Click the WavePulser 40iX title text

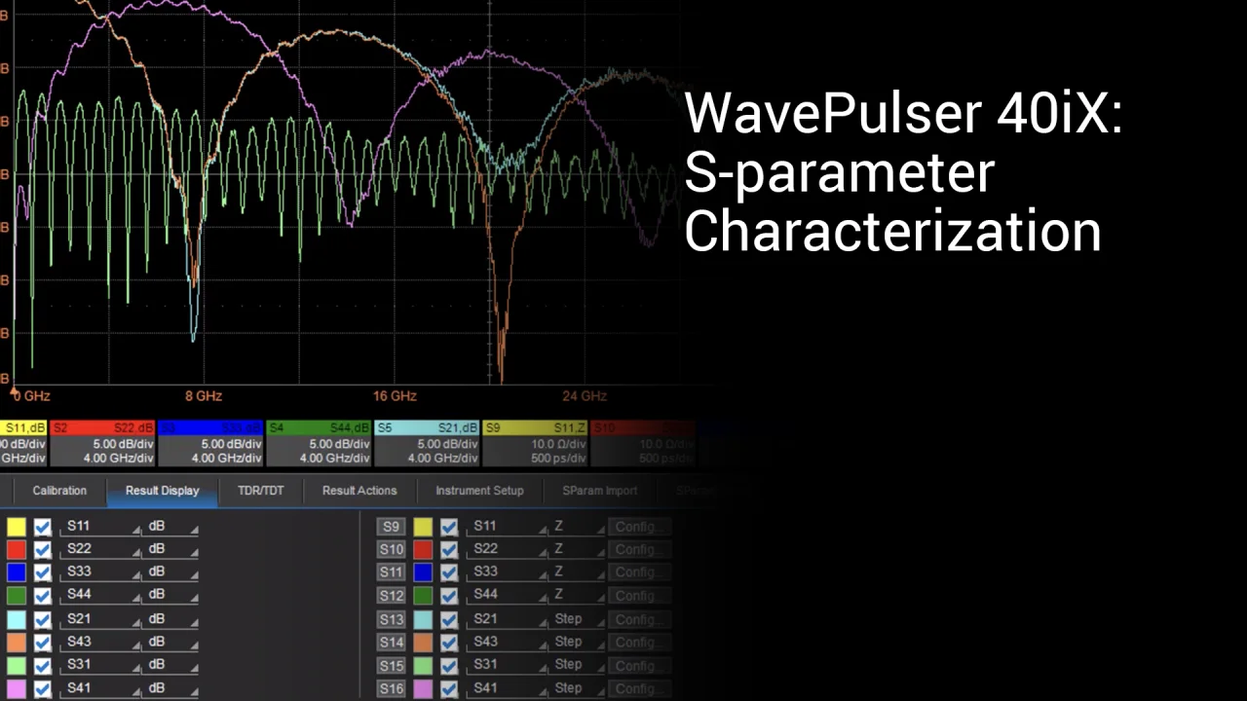pyautogui.click(x=904, y=114)
